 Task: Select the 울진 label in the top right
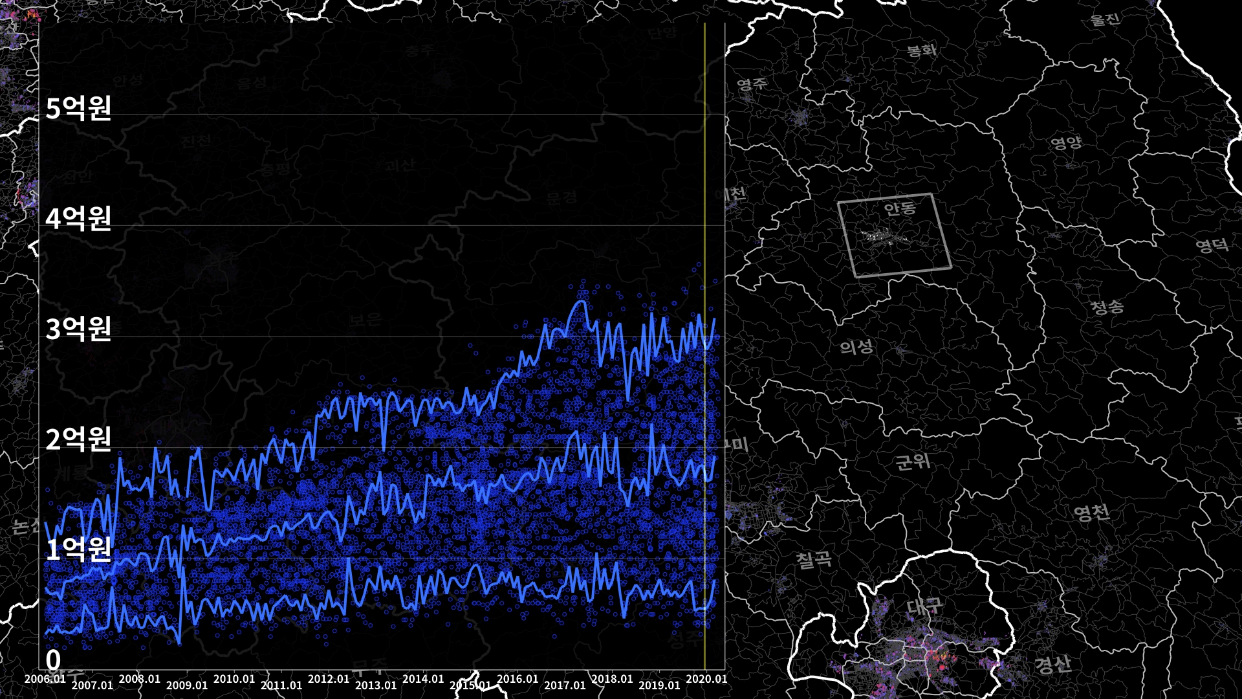[x=1105, y=19]
